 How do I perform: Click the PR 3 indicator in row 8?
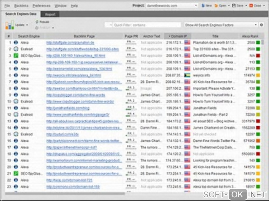[x=131, y=88]
